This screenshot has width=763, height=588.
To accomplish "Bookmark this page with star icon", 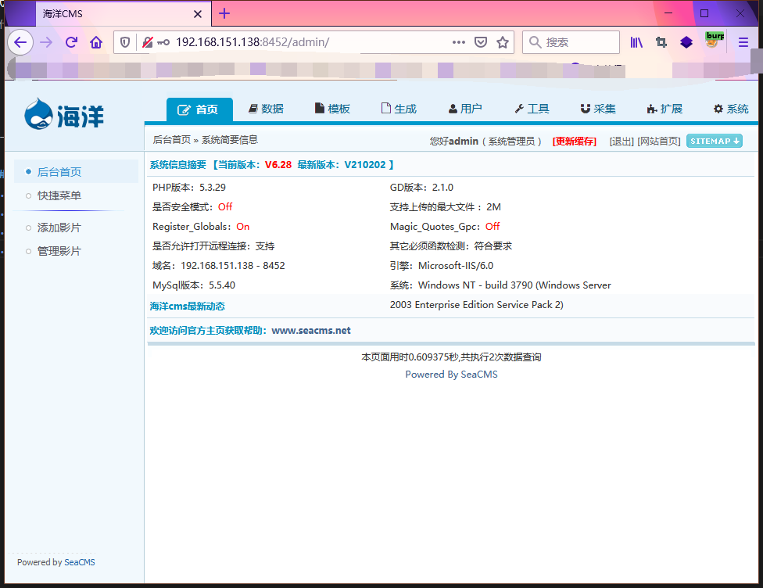I will [x=503, y=42].
